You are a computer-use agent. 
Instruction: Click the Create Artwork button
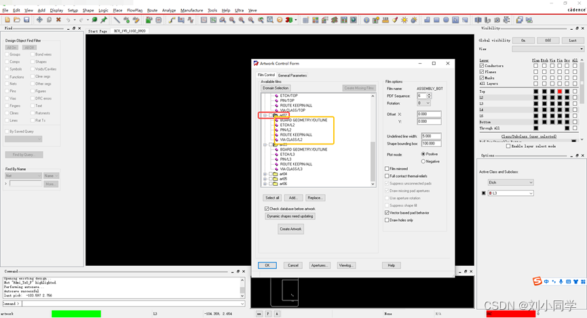pos(290,228)
